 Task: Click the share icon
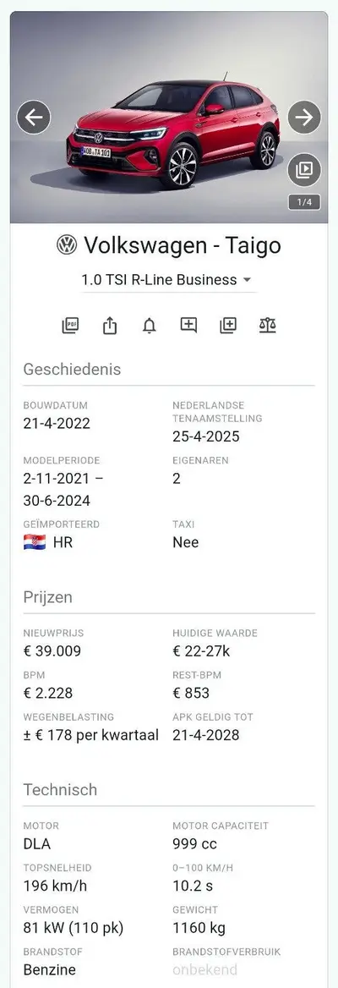[x=110, y=325]
